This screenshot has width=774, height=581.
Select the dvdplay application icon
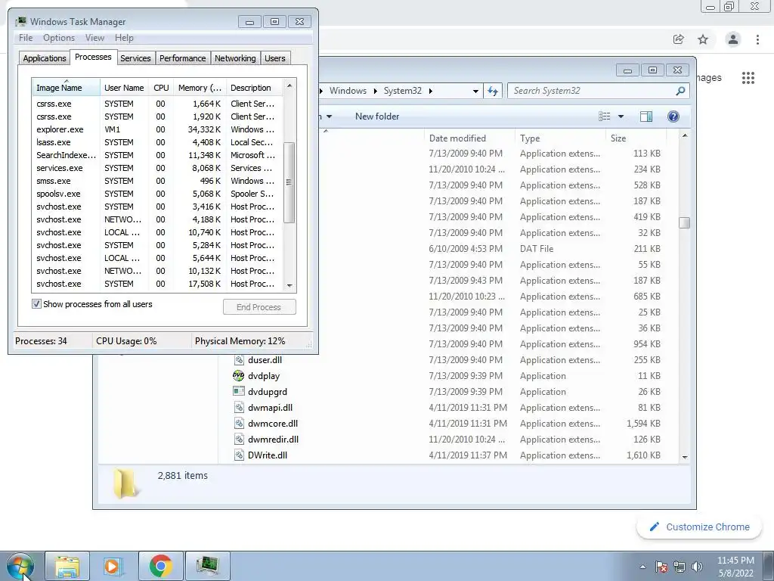[238, 376]
